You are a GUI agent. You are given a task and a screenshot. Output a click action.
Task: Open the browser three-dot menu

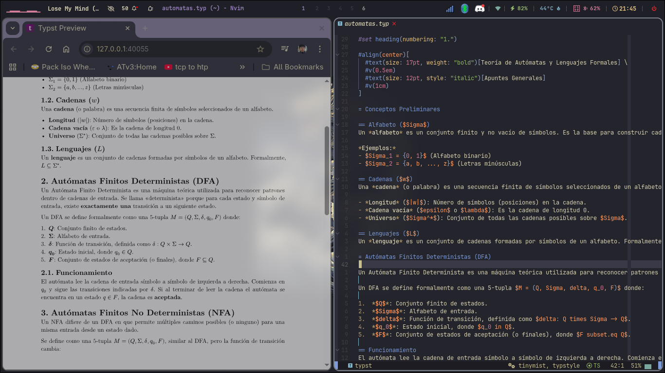point(320,49)
